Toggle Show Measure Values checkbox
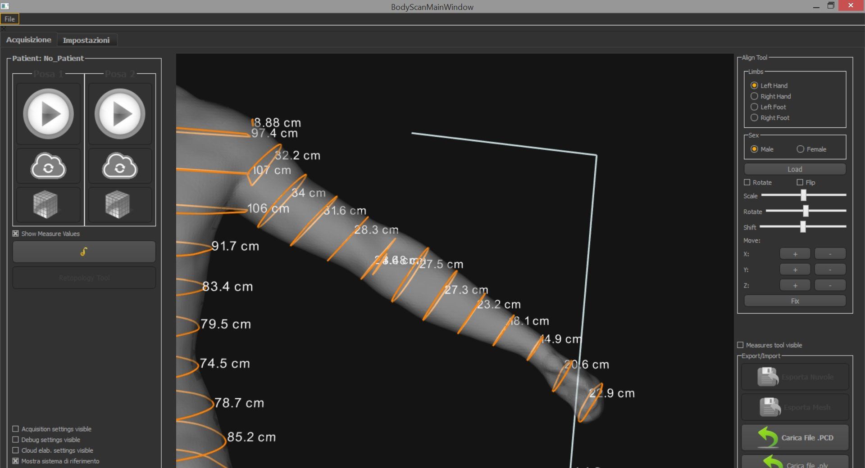 click(16, 234)
